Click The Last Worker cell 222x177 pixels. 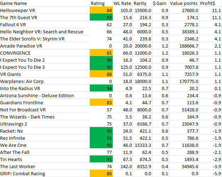(x=45, y=166)
